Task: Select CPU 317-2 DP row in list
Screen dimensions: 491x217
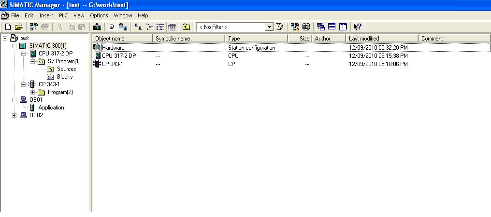Action: tap(291, 55)
